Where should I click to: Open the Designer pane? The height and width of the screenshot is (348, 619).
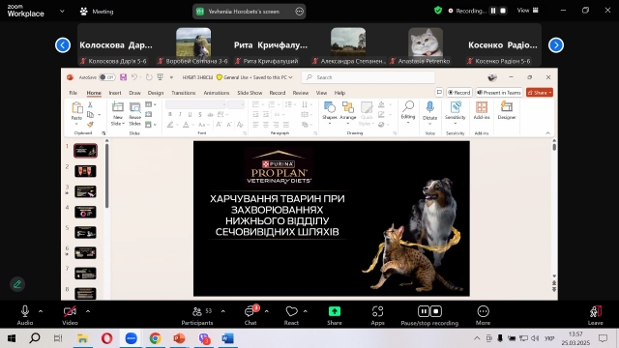click(x=507, y=110)
